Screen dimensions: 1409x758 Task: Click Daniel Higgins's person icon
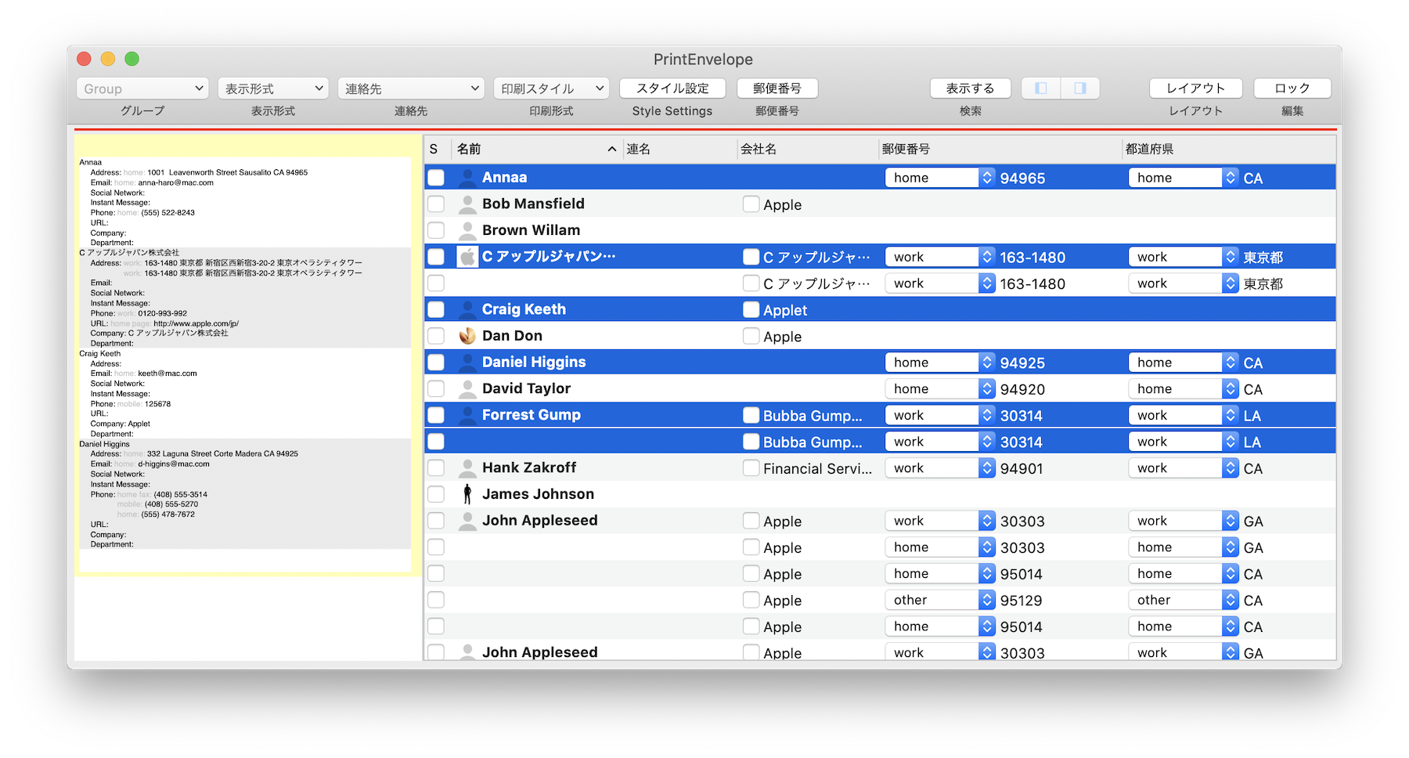(467, 363)
